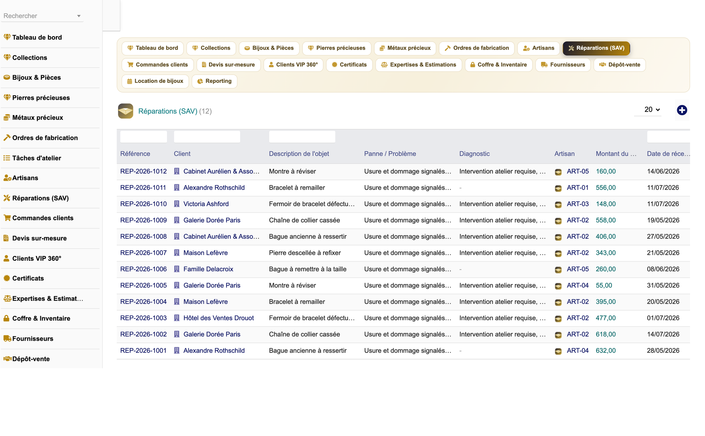This screenshot has width=705, height=436.
Task: Click the artisan icon in REP-2026-1012 row
Action: pos(558,172)
